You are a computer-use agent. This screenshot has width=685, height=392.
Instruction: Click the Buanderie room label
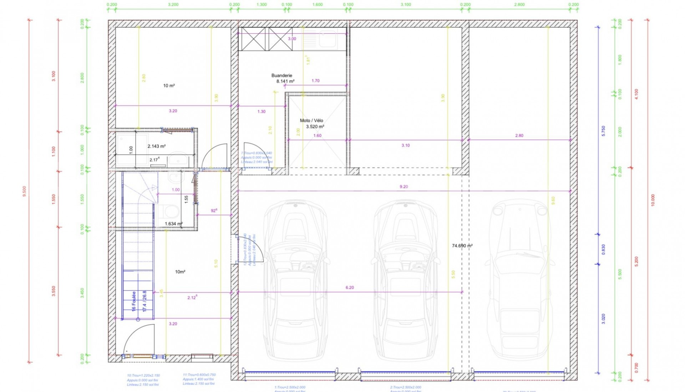click(281, 76)
